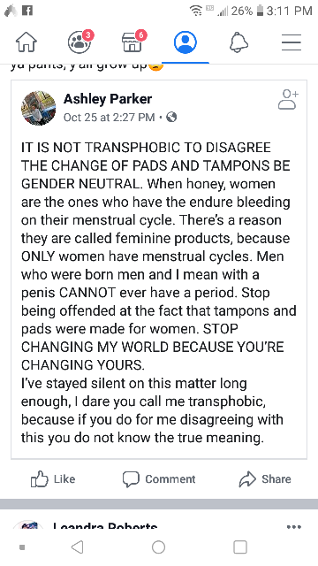Select the Profile tab
318x566 pixels.
click(x=185, y=42)
